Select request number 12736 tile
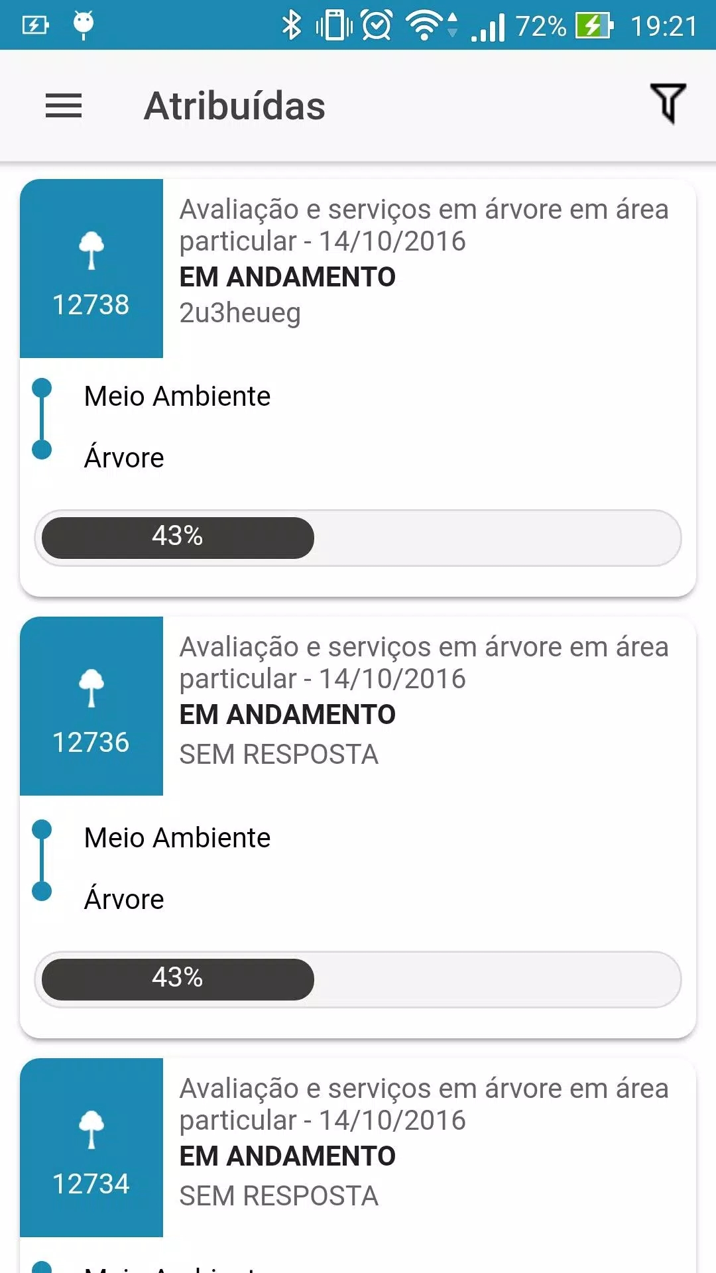The image size is (716, 1273). pos(91,706)
